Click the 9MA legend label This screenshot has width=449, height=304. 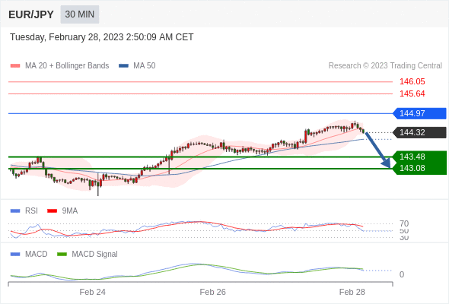tap(70, 211)
